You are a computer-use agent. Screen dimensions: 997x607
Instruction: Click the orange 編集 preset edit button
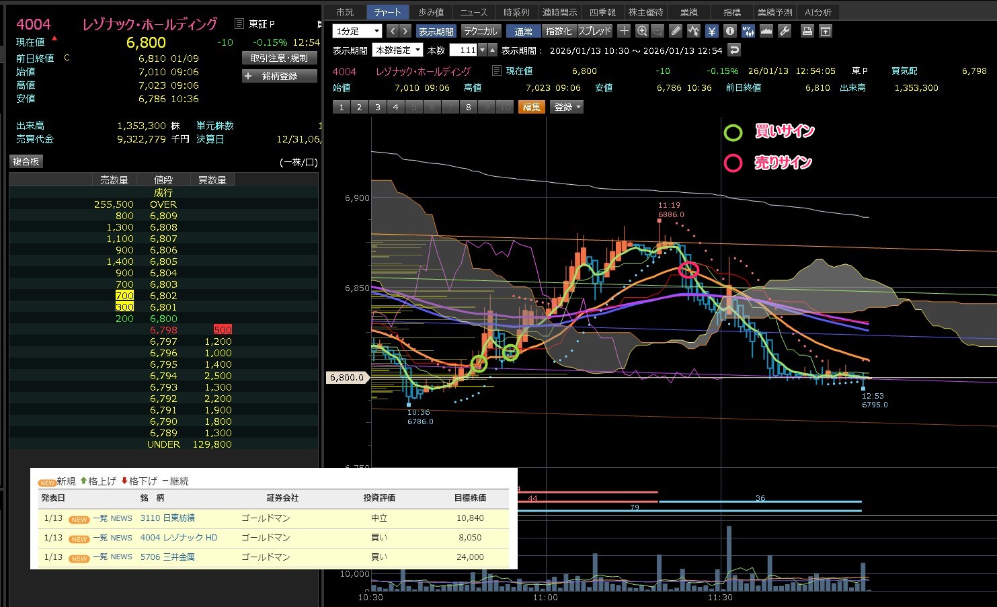point(531,107)
